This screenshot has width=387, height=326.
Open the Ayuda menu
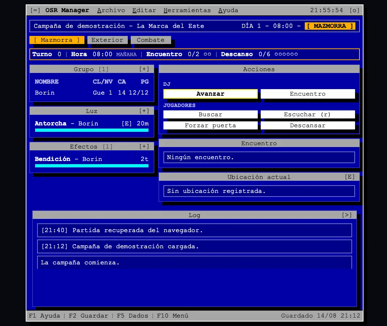pos(228,10)
